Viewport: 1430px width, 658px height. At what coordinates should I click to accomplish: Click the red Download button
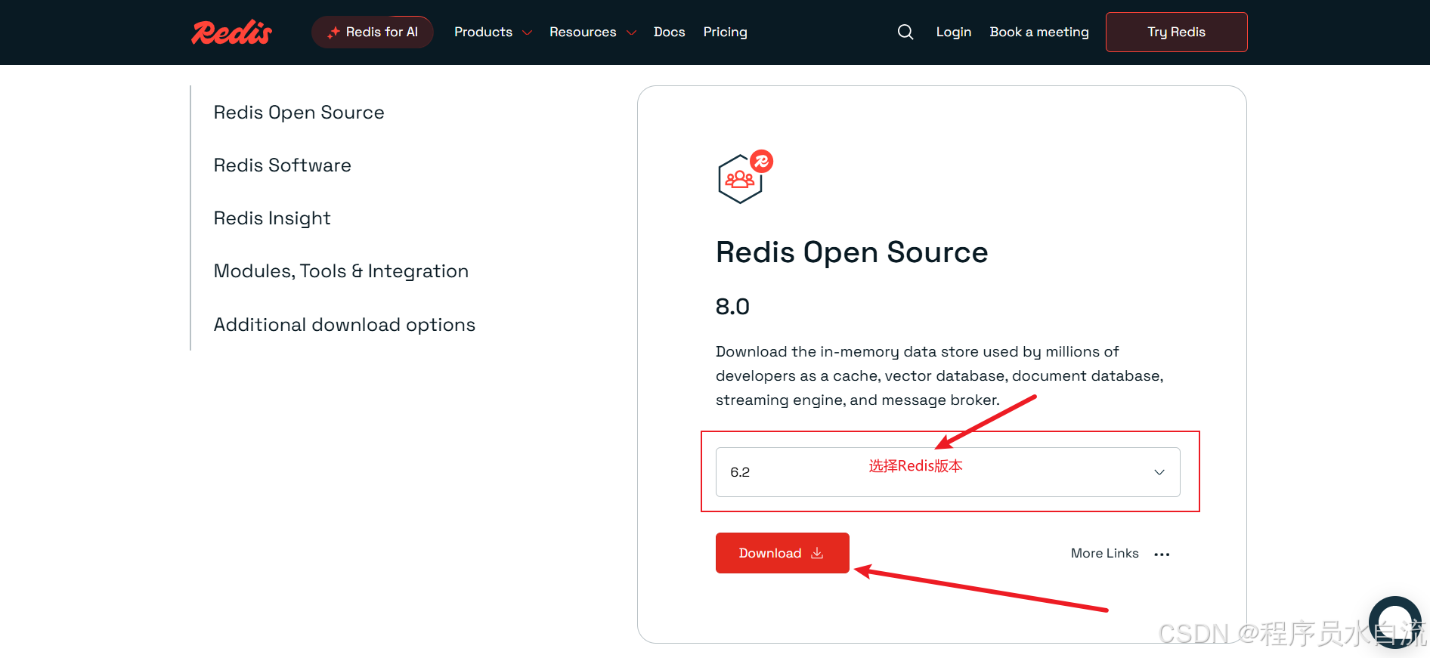782,553
